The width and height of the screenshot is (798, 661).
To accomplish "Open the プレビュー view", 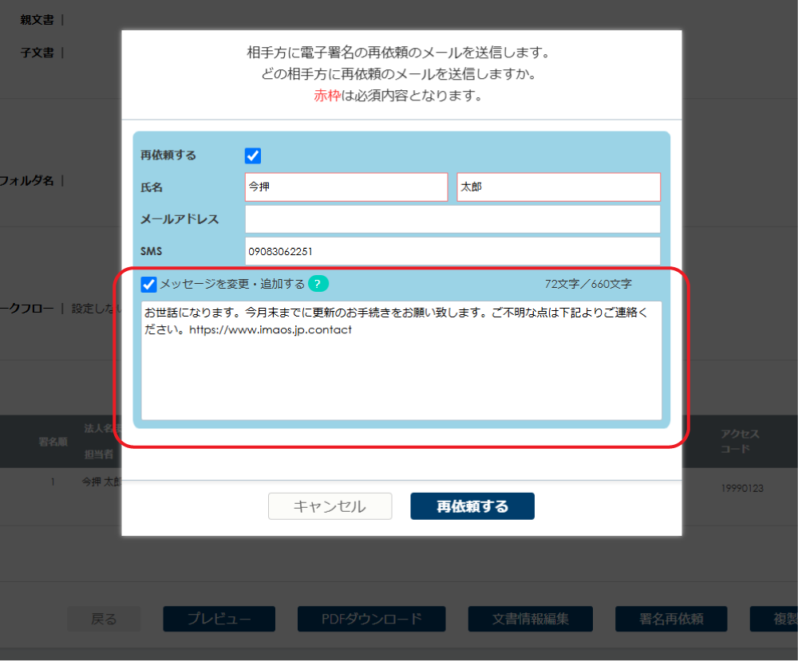I will pyautogui.click(x=219, y=619).
